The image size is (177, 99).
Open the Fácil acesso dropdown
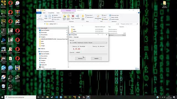click(x=89, y=17)
